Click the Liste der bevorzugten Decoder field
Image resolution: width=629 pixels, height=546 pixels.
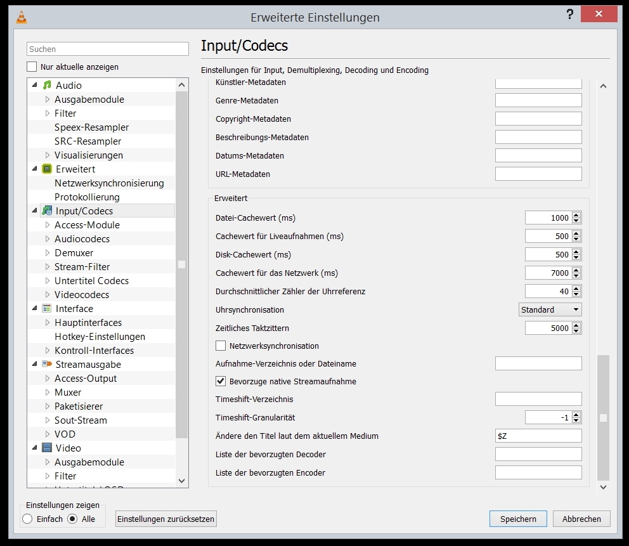click(x=538, y=454)
